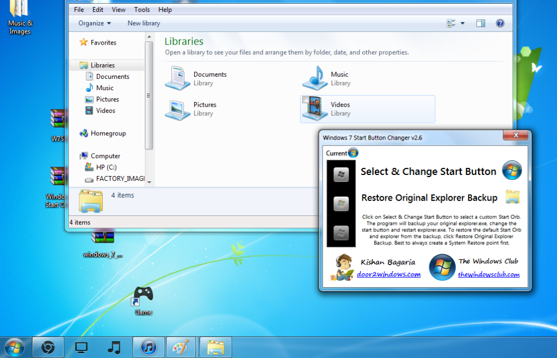
Task: Select Documents in navigation tree
Action: [108, 76]
